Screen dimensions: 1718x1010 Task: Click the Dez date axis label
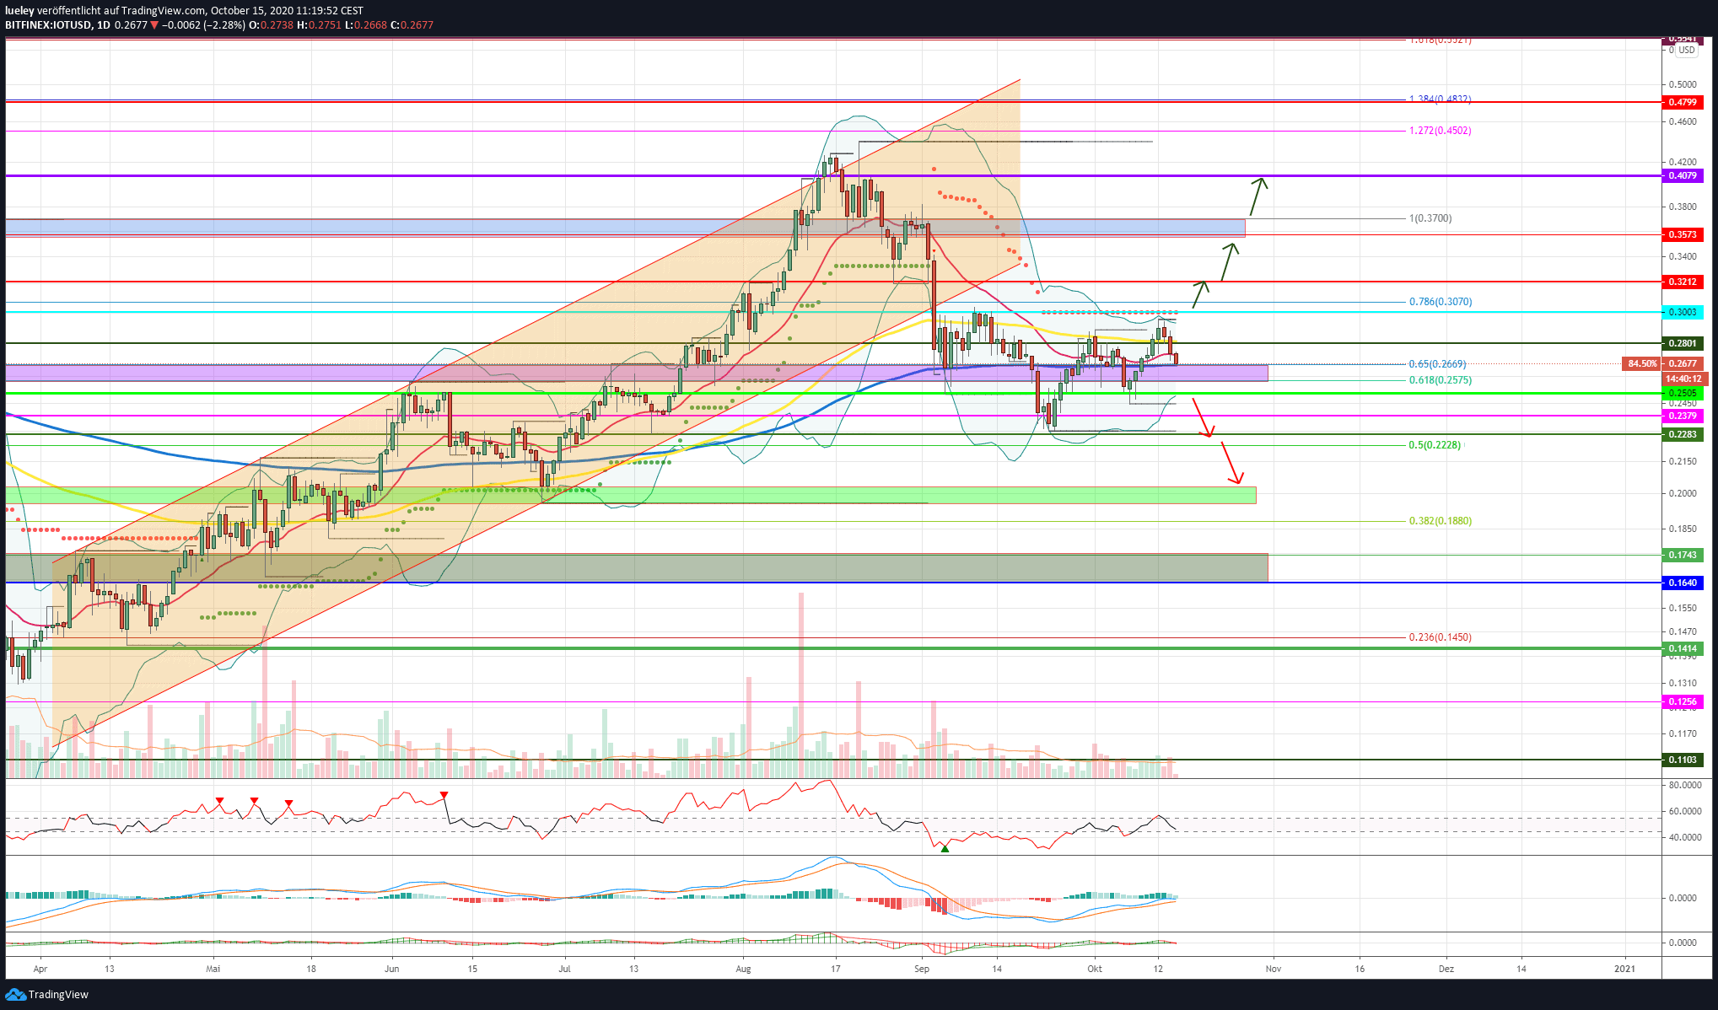(1446, 969)
